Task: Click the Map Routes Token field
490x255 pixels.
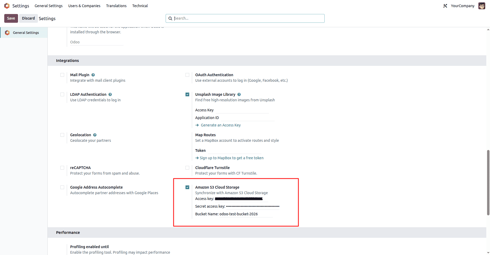Action: (234, 151)
